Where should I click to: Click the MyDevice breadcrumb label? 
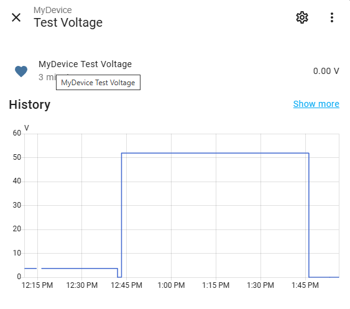[x=53, y=10]
